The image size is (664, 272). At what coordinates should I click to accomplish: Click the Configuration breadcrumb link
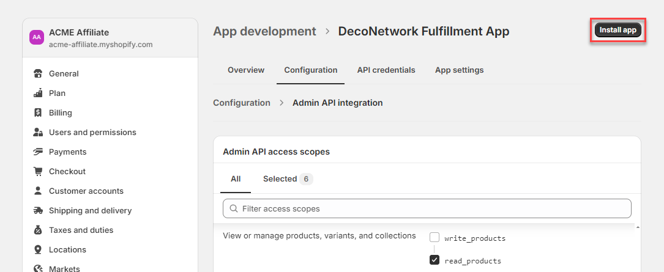241,103
